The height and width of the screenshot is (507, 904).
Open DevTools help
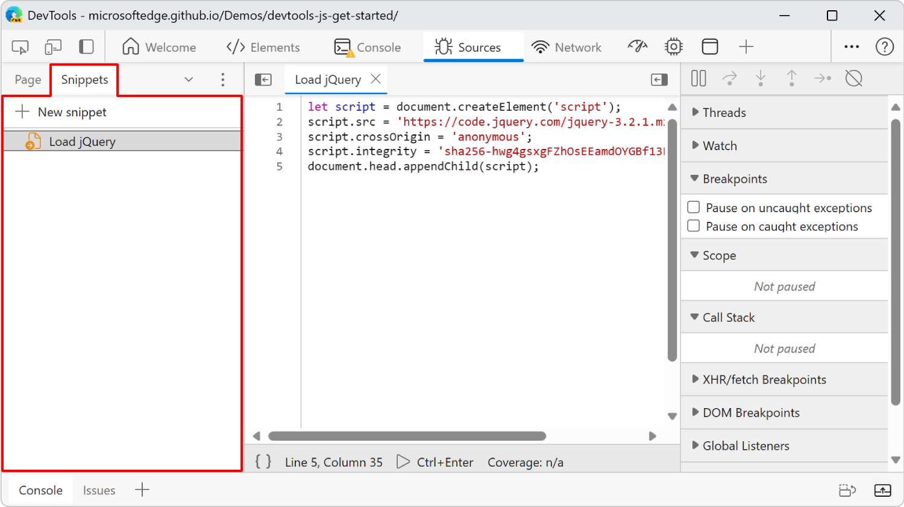[x=884, y=46]
